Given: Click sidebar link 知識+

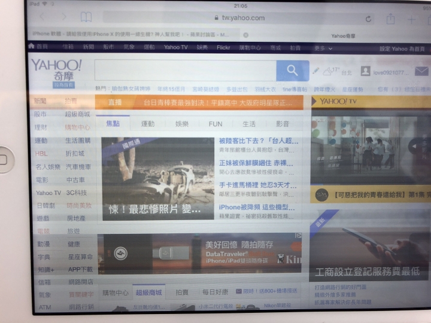Looking at the screenshot, I should point(46,270).
